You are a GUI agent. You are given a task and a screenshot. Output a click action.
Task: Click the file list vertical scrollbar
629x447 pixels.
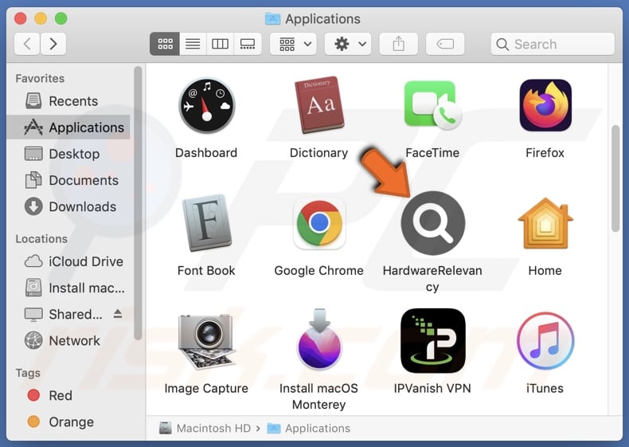pyautogui.click(x=615, y=178)
